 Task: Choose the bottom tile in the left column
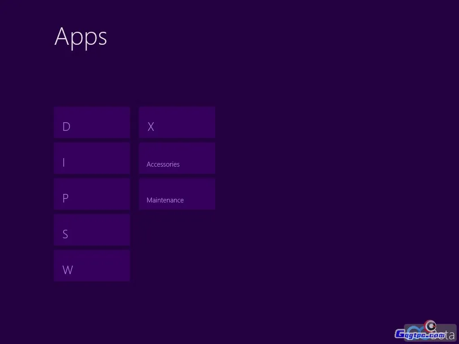[91, 266]
